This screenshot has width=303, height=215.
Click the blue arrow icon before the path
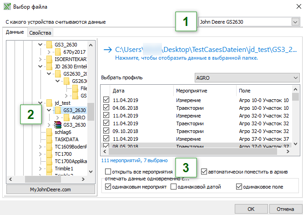[108, 50]
